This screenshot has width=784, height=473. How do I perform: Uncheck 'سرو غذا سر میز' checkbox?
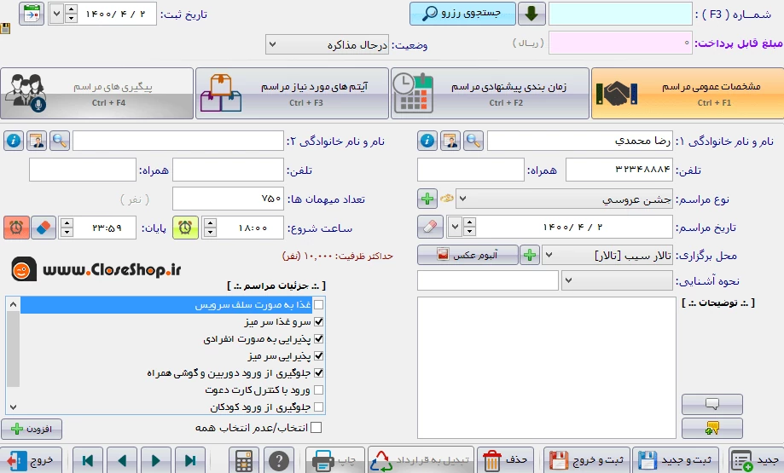pyautogui.click(x=318, y=321)
